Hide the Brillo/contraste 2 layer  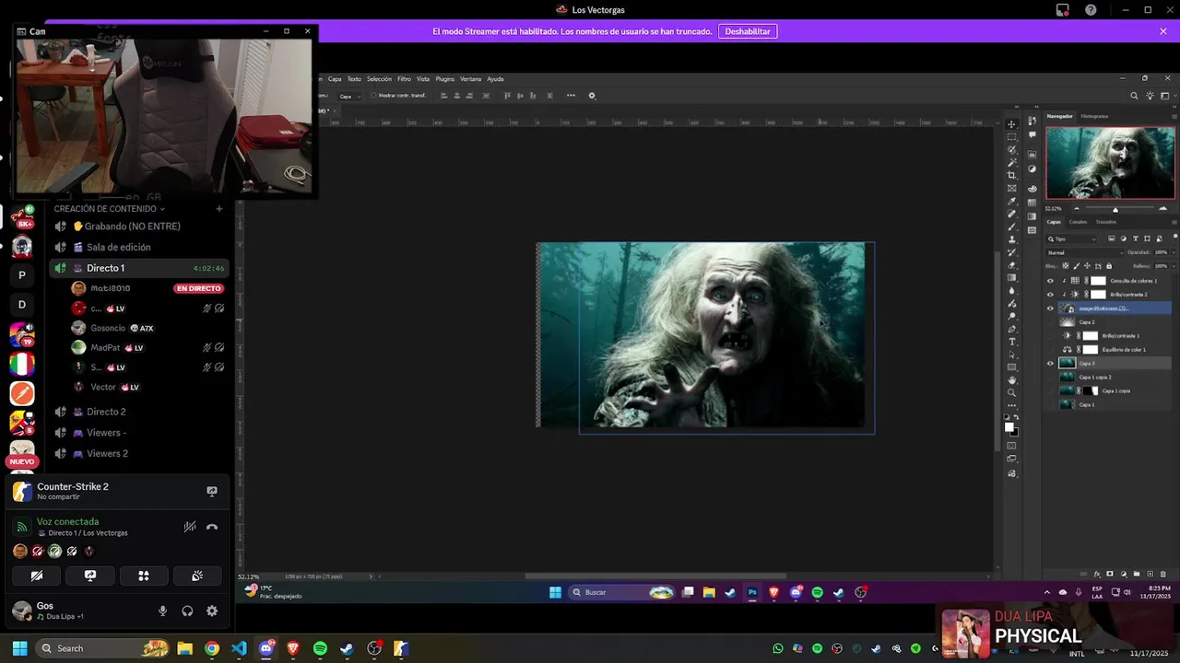point(1050,295)
